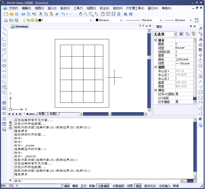Select the Arc tool
Screen dimensions: 205x189
point(4,55)
